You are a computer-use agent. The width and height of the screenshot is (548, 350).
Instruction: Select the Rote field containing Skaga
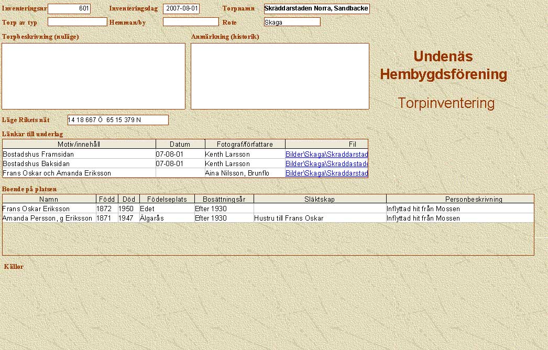click(x=292, y=22)
